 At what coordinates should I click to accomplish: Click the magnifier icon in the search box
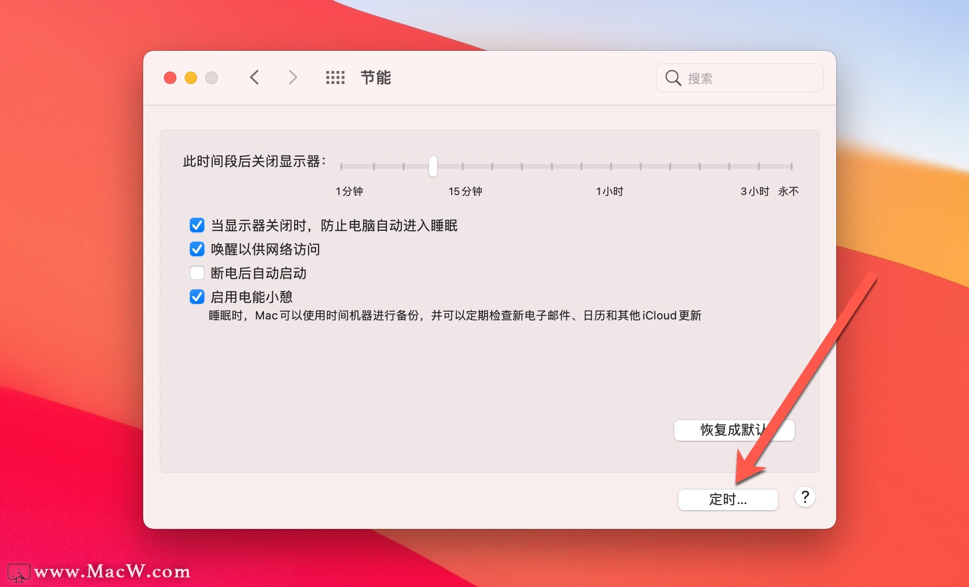click(673, 78)
